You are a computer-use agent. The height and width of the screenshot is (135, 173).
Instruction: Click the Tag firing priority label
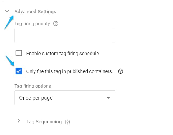32,24
